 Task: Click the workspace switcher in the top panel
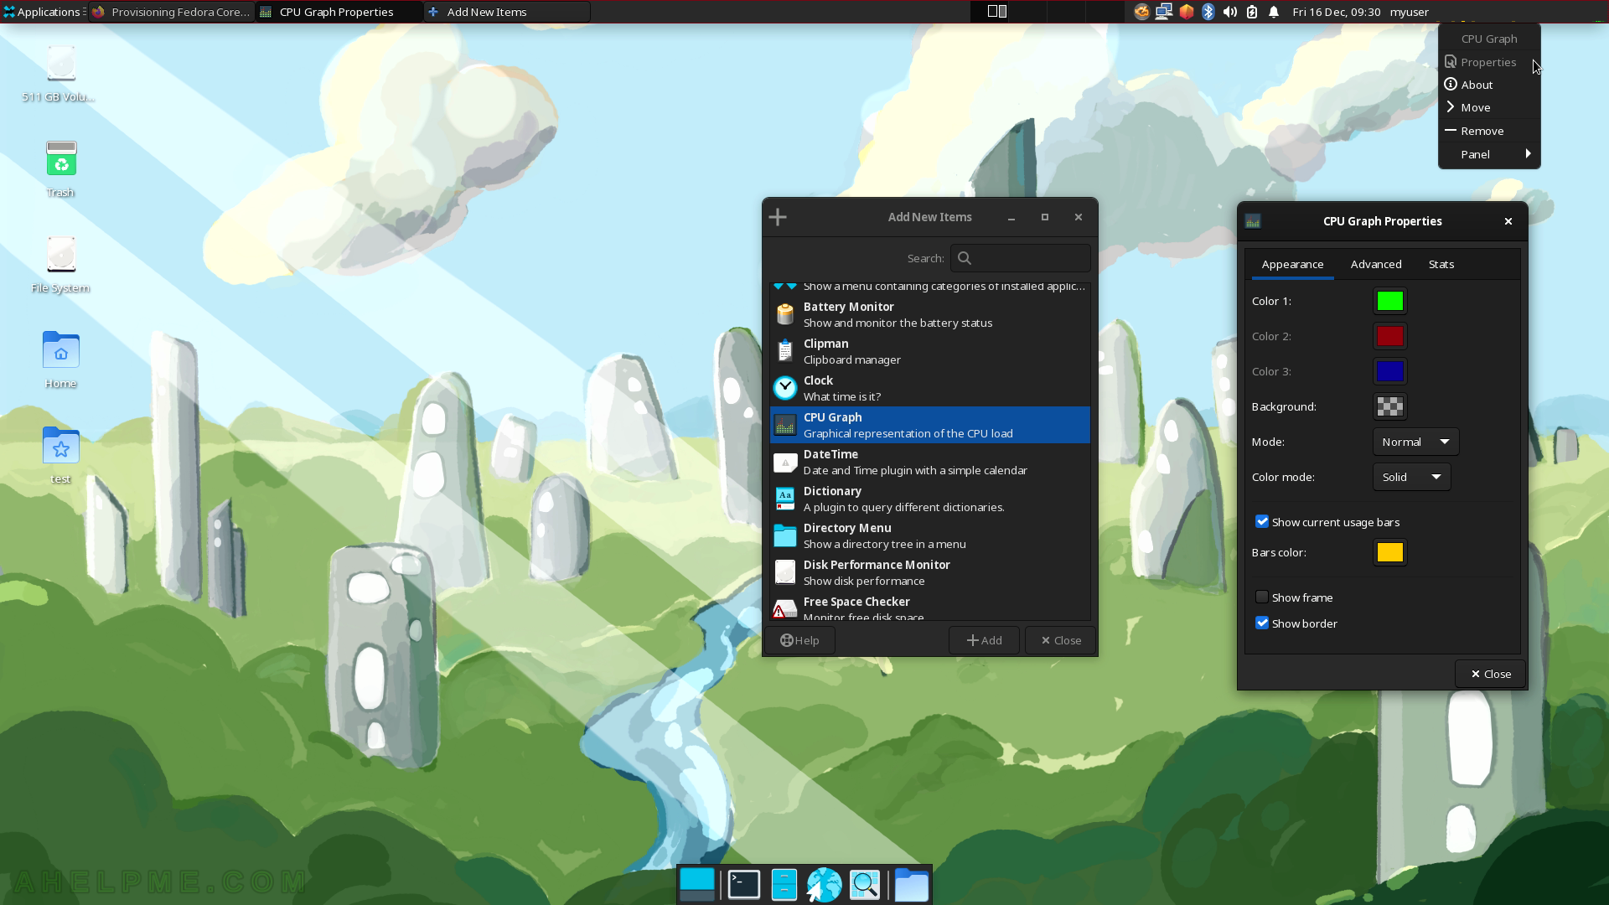[x=1048, y=12]
